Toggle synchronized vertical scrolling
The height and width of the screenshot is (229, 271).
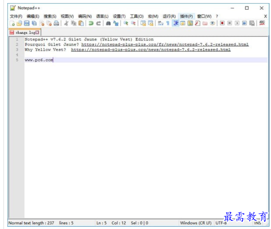pyautogui.click(x=143, y=23)
